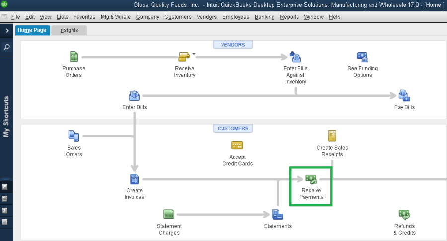Click second shortcut icon at sidebar bottom
This screenshot has height=241, width=447.
point(5,199)
